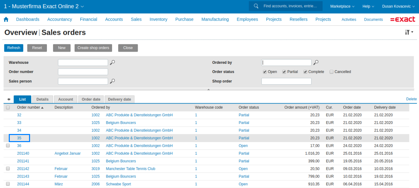This screenshot has width=419, height=188.
Task: Click the pin icon beside List tab
Action: click(8, 99)
